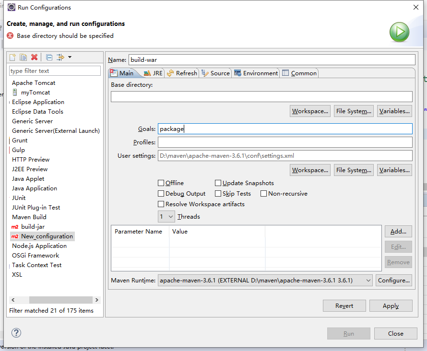Click the Add... parameter button
The image size is (427, 351).
[398, 232]
